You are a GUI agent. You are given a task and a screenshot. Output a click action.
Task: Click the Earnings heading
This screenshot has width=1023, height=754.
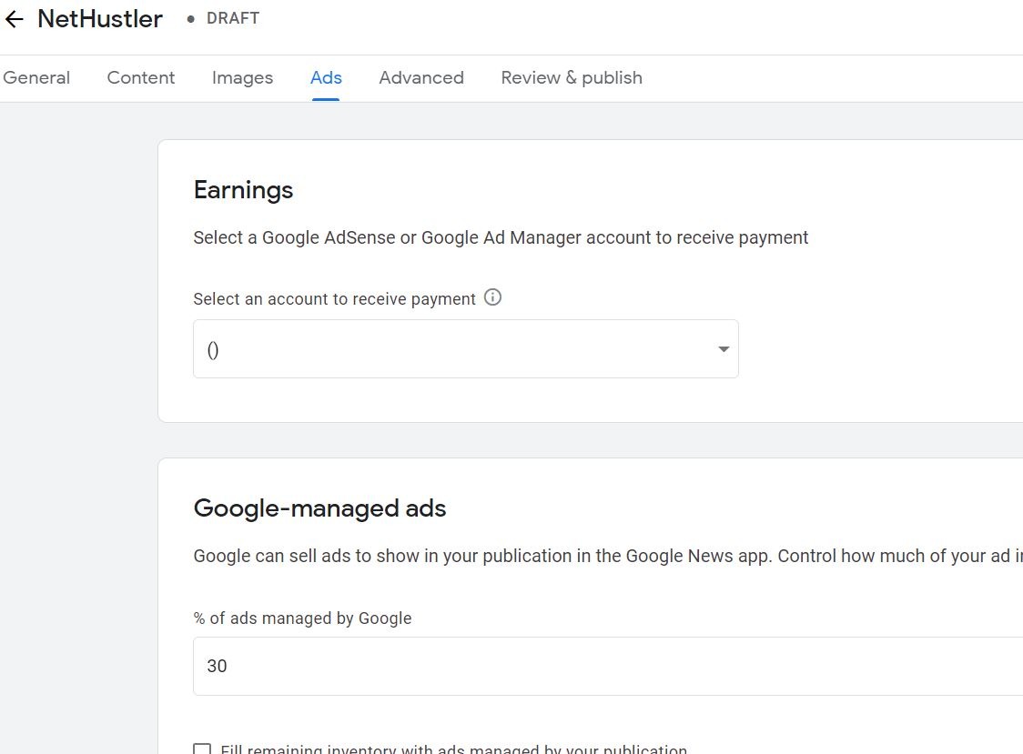point(243,190)
